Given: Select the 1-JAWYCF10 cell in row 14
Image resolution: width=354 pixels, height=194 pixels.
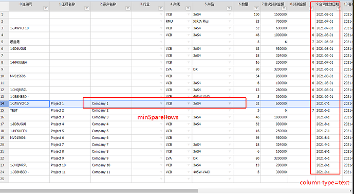Looking at the screenshot, I should [x=29, y=103].
